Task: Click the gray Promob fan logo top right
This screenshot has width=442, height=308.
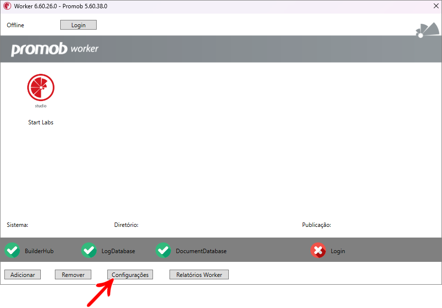Action: point(427,30)
